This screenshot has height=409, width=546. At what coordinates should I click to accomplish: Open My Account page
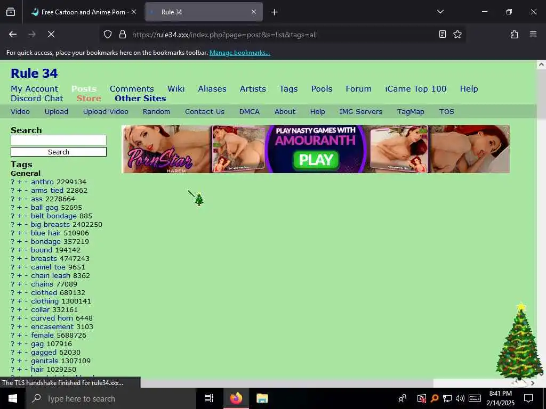point(35,89)
